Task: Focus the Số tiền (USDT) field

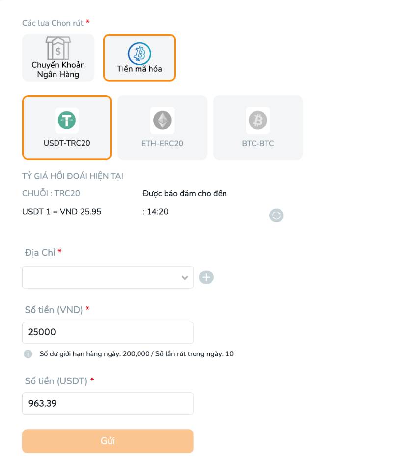Action: (108, 403)
